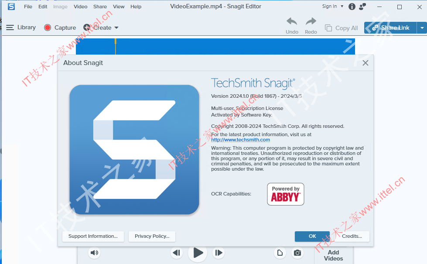Mute the video with speaker icon
This screenshot has height=264, width=427.
pyautogui.click(x=94, y=253)
